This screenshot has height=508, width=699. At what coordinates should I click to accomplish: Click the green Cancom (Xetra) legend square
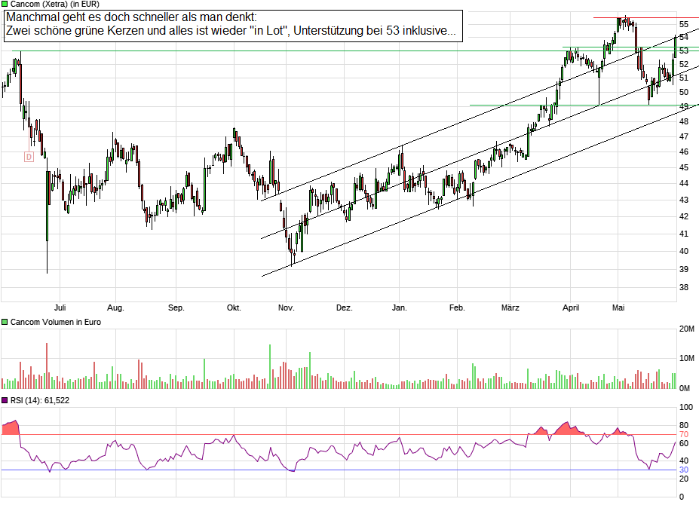pos(5,4)
